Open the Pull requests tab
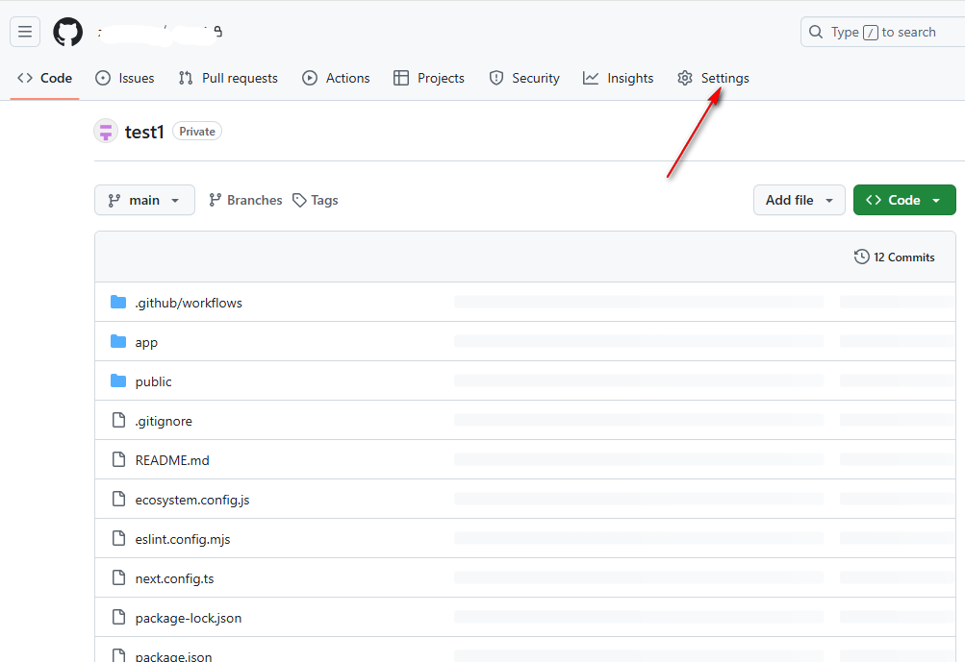This screenshot has height=662, width=965. click(228, 78)
